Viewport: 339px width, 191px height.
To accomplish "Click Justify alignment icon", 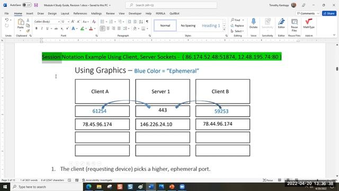I will pyautogui.click(x=119, y=28).
